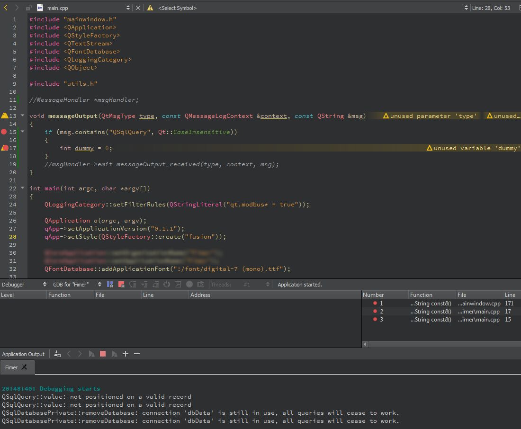Collapse the if block at line 15

(x=23, y=132)
